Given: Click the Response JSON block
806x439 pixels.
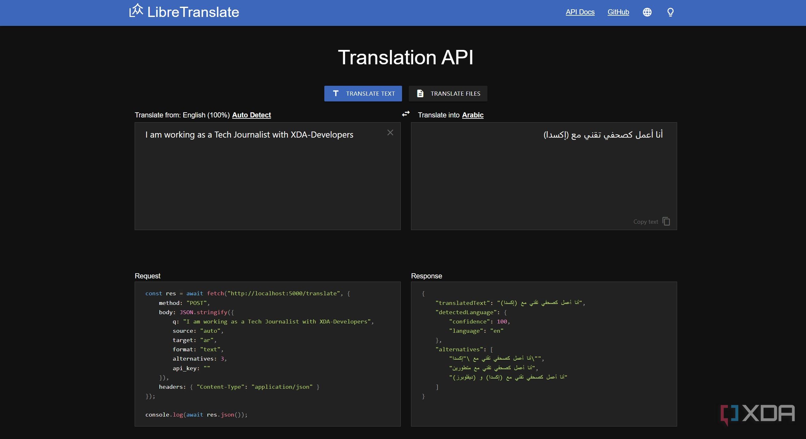Looking at the screenshot, I should tap(544, 354).
